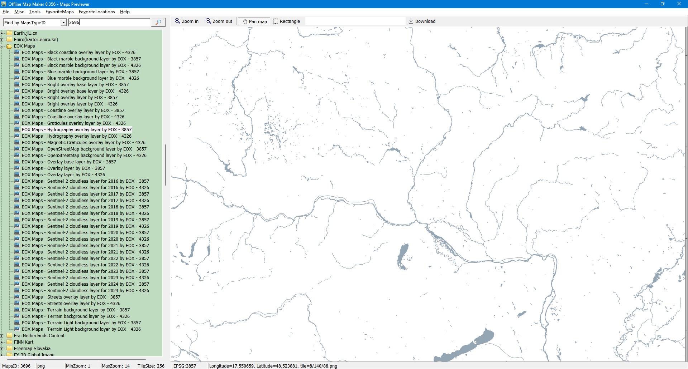The height and width of the screenshot is (369, 688).
Task: Expand the FINN Kart folder
Action: tap(2, 342)
